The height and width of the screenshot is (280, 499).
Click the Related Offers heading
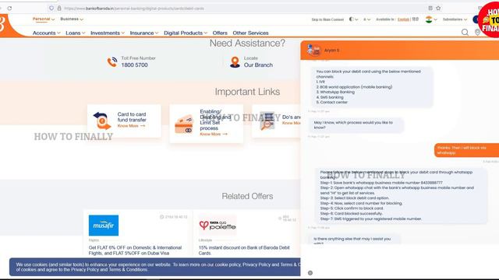coord(247,196)
